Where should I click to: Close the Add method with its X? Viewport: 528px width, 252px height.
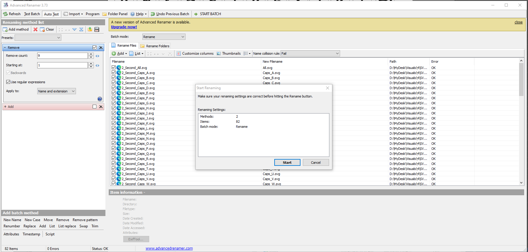pos(101,107)
